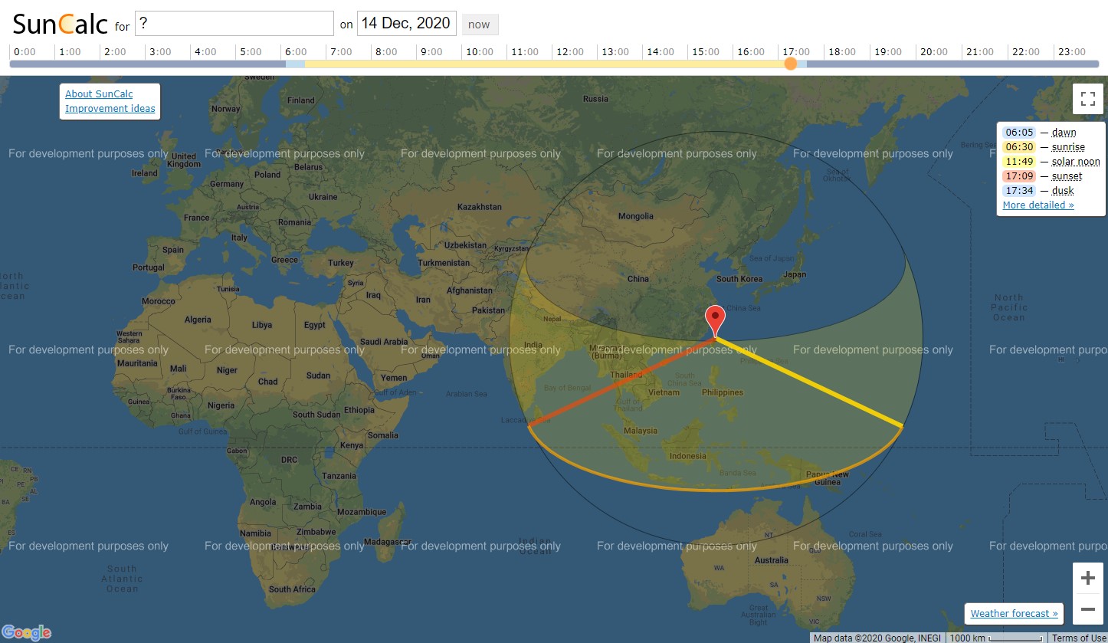Click the China label on the map
The height and width of the screenshot is (643, 1108).
[638, 279]
